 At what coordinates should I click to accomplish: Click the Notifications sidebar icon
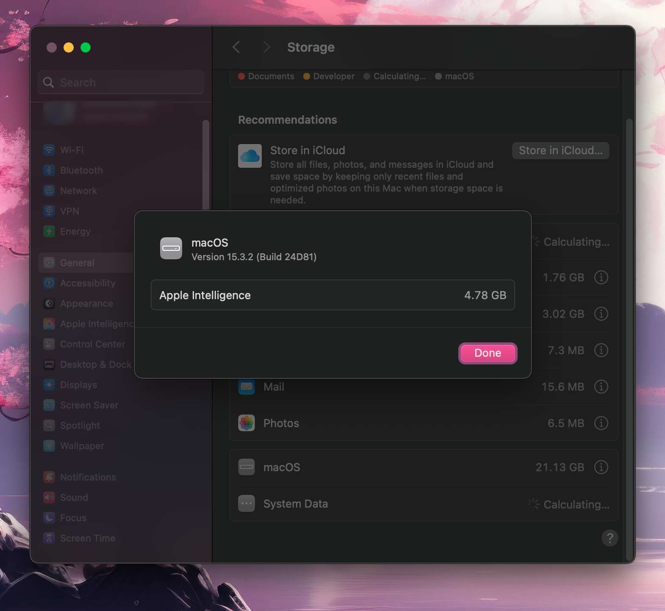pos(49,477)
